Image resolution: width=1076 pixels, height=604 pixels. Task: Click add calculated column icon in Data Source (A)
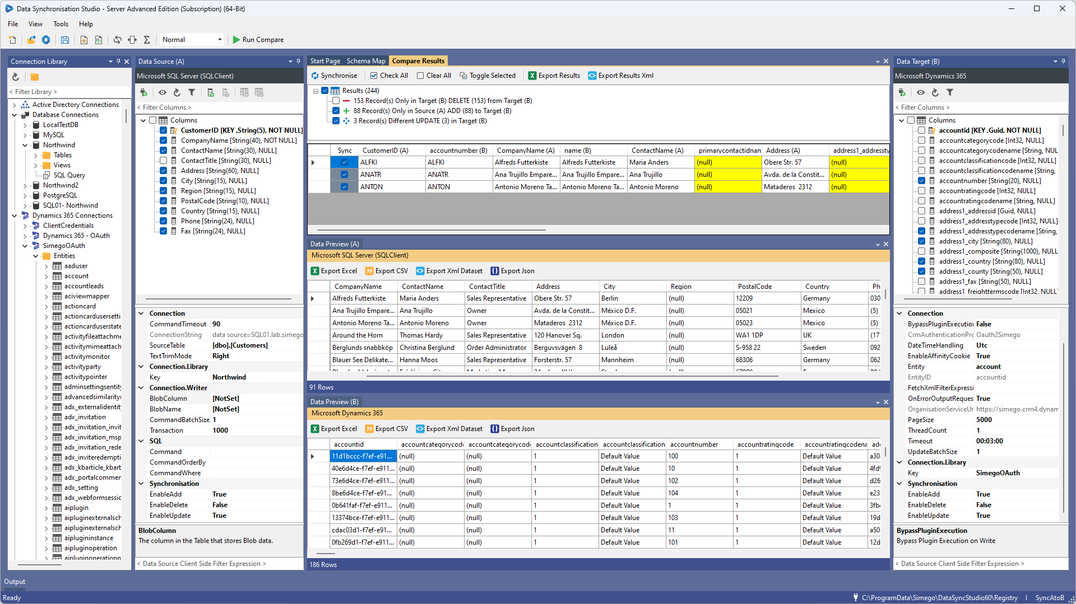tap(211, 92)
